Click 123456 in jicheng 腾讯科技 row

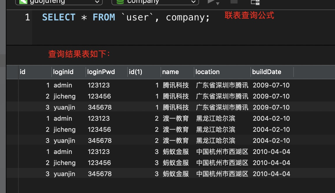click(x=99, y=96)
